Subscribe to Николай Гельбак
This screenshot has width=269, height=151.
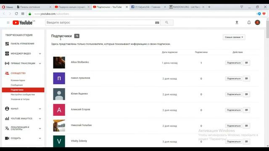(234, 126)
